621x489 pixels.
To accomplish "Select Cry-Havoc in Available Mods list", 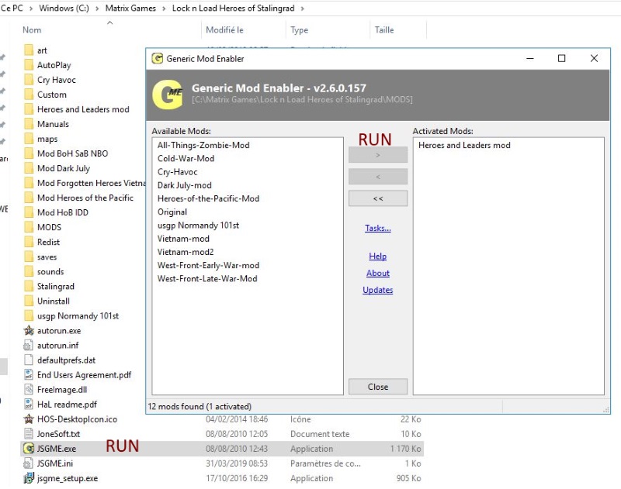I will (178, 172).
